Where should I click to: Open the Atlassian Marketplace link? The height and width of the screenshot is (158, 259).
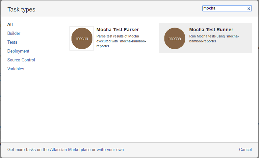pyautogui.click(x=70, y=149)
